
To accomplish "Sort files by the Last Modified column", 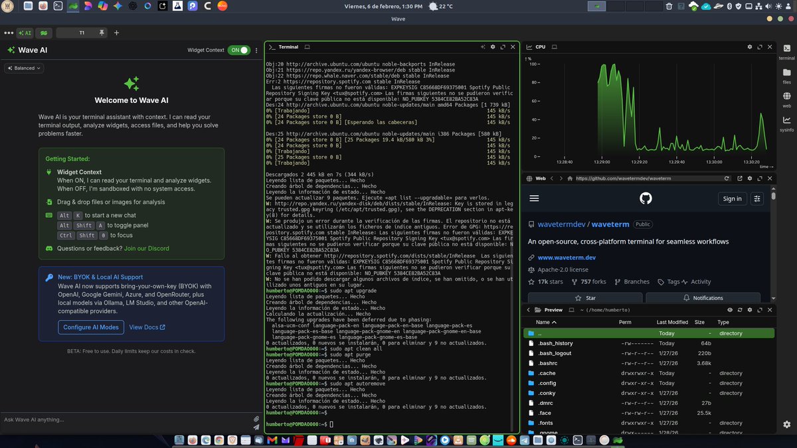I will coord(672,322).
